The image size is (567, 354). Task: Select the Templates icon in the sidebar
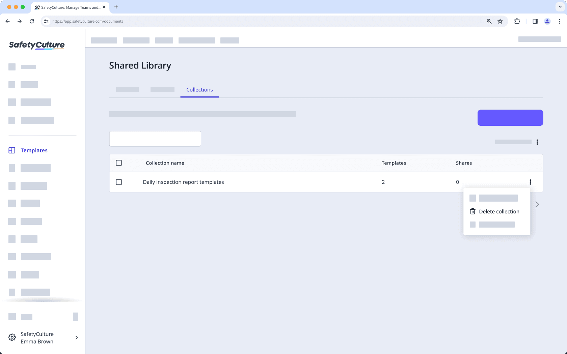pos(12,150)
